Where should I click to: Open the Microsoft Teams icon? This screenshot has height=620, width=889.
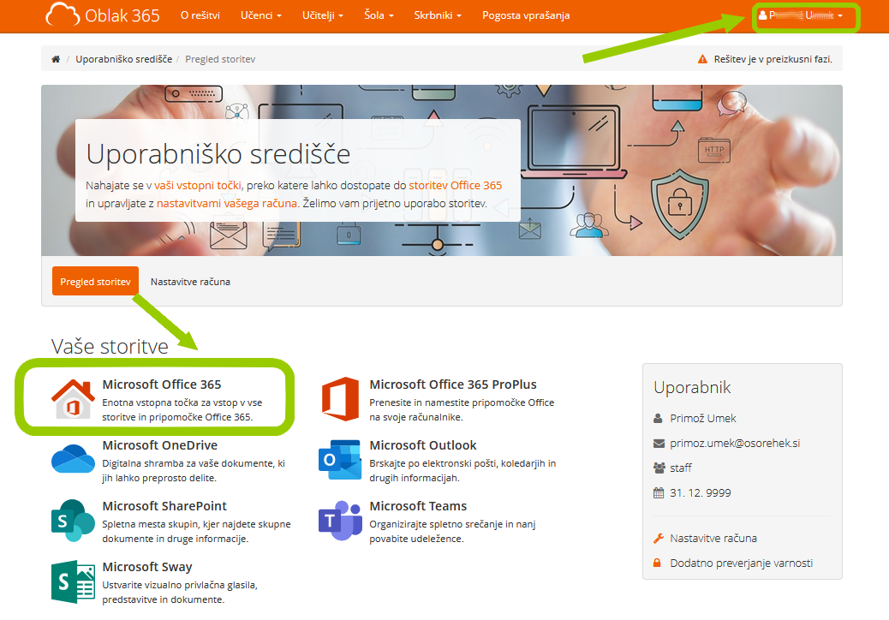(340, 521)
